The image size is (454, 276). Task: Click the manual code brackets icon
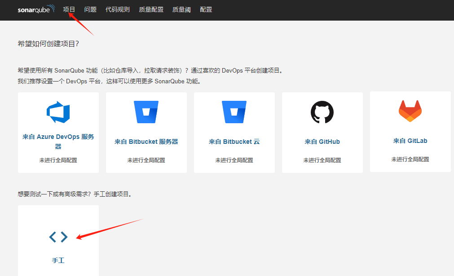coord(58,237)
